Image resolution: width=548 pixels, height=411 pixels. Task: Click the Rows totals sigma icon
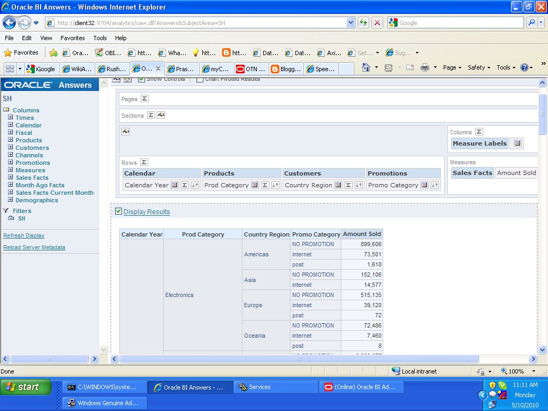[144, 162]
